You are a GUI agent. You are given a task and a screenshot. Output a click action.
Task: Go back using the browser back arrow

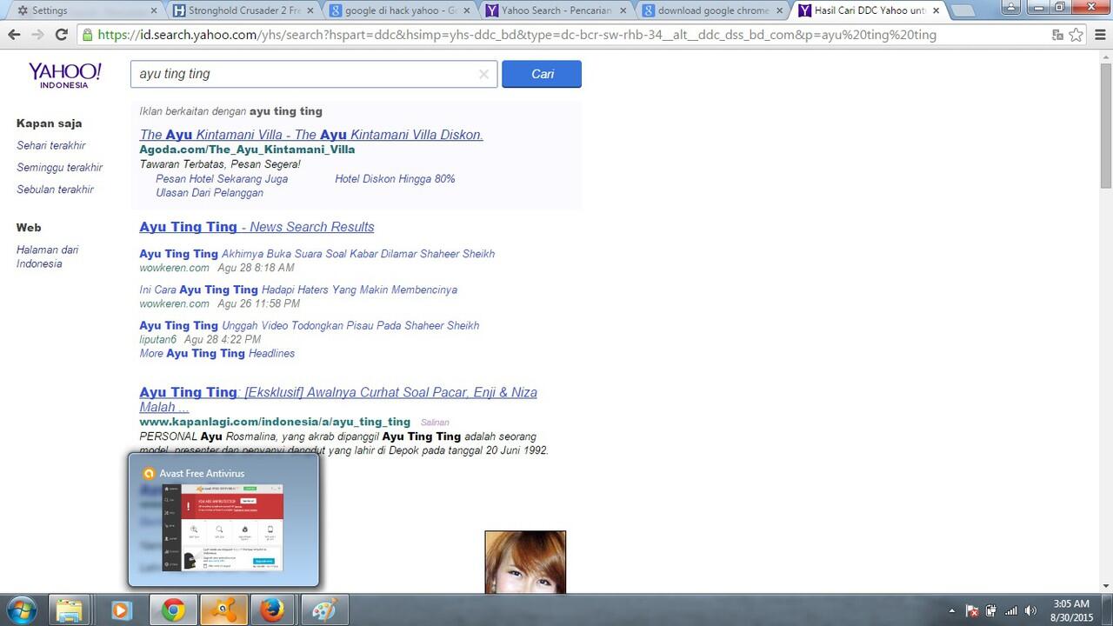pos(14,35)
